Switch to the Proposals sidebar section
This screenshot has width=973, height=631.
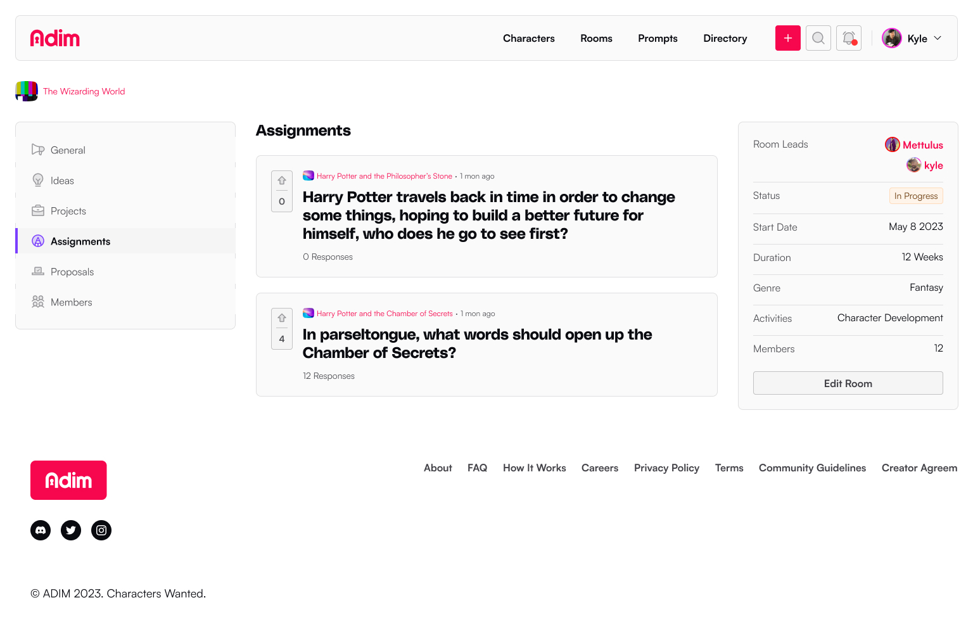click(72, 272)
